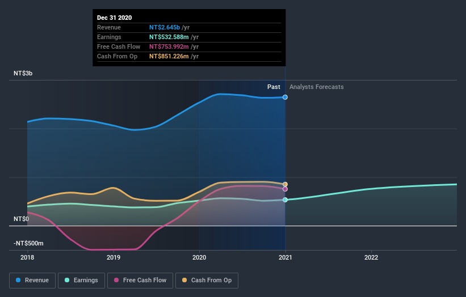Viewport: 466px width, 297px height.
Task: Click the 2018 x-axis label
Action: coord(27,257)
